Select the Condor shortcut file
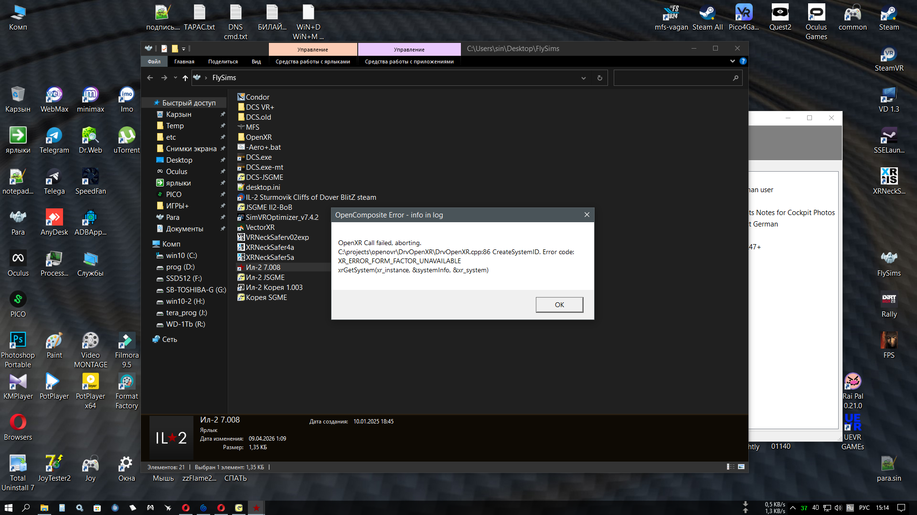Screen dimensions: 917x515 click(253, 97)
